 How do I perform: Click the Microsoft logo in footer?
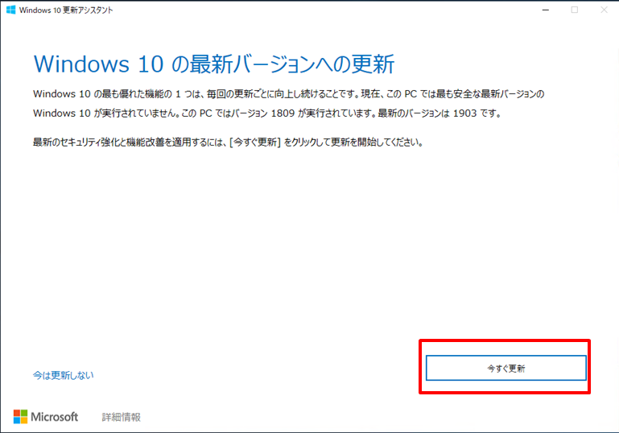[46, 417]
